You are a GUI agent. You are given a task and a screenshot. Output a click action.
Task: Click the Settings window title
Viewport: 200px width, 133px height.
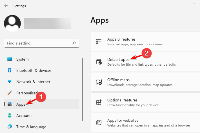(x=20, y=6)
